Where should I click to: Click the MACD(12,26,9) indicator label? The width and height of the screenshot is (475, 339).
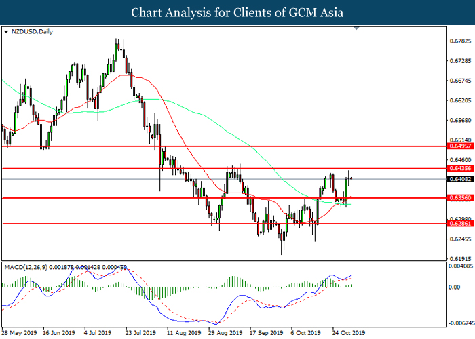[26, 268]
